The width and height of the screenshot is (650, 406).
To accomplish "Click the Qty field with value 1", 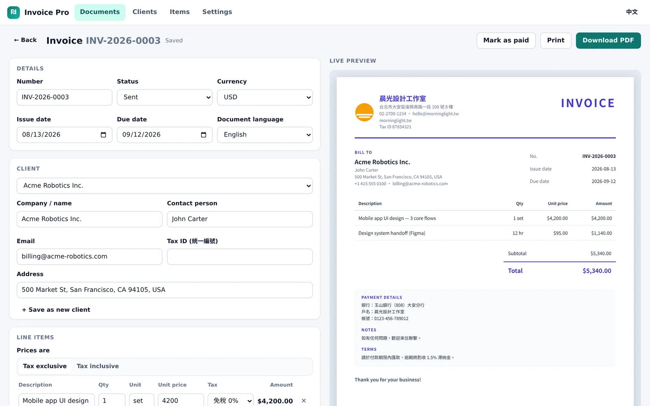I will click(112, 401).
